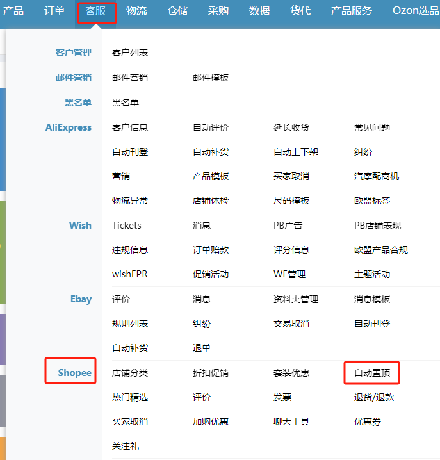Open Shopee 关注礼

pyautogui.click(x=126, y=446)
